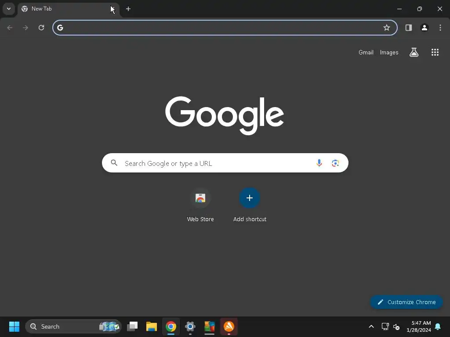Restore down the Chrome window
This screenshot has height=337, width=450.
[x=420, y=9]
